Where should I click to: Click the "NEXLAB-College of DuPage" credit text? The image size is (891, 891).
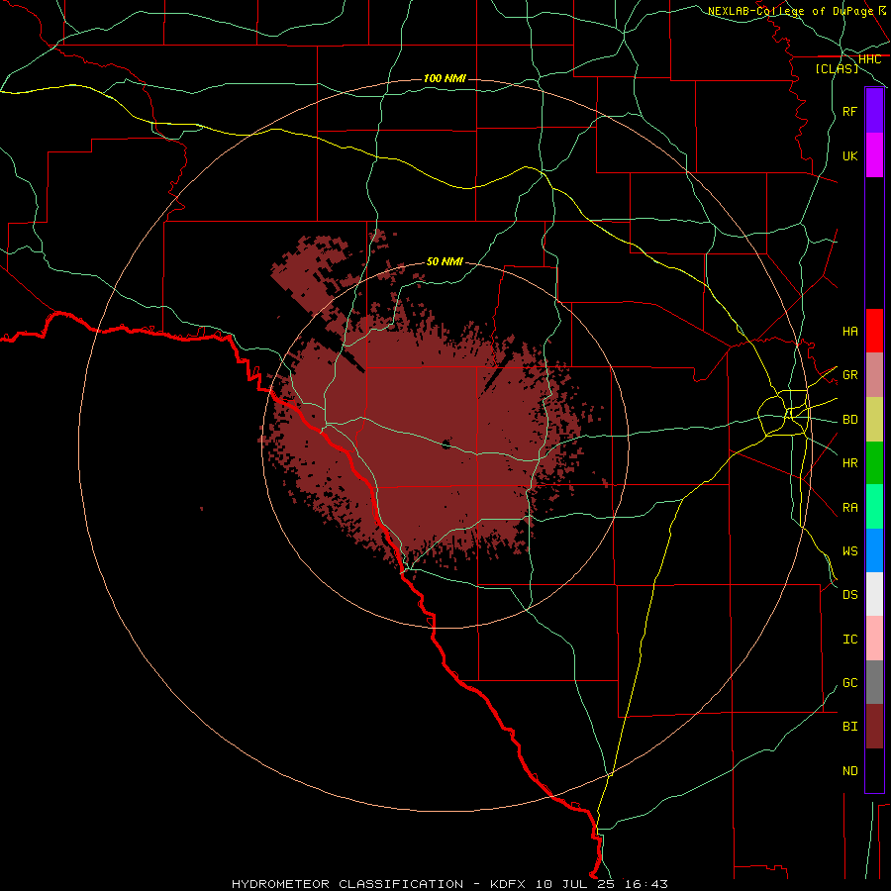tap(790, 11)
